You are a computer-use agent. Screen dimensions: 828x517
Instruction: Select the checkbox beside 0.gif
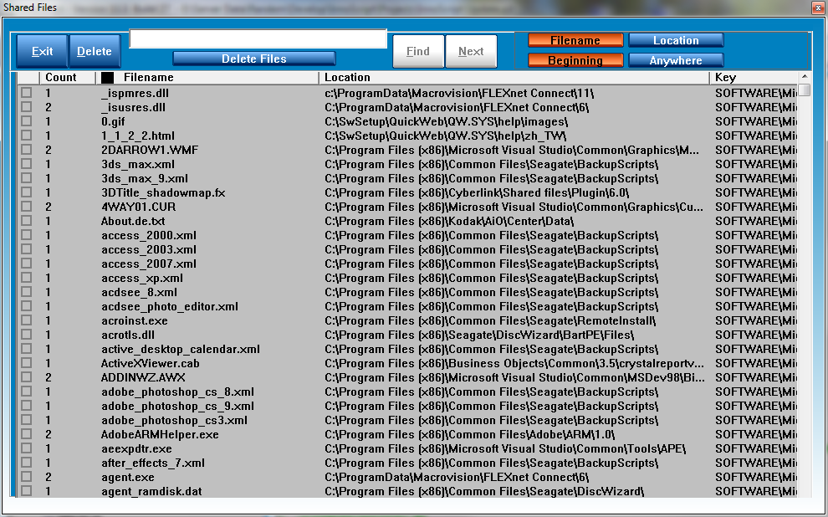27,121
